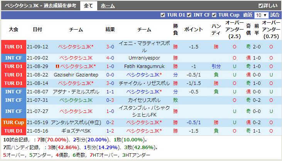Screen dimensions: 282x161
Task: Click the 日付 column header
Action: pyautogui.click(x=37, y=29)
